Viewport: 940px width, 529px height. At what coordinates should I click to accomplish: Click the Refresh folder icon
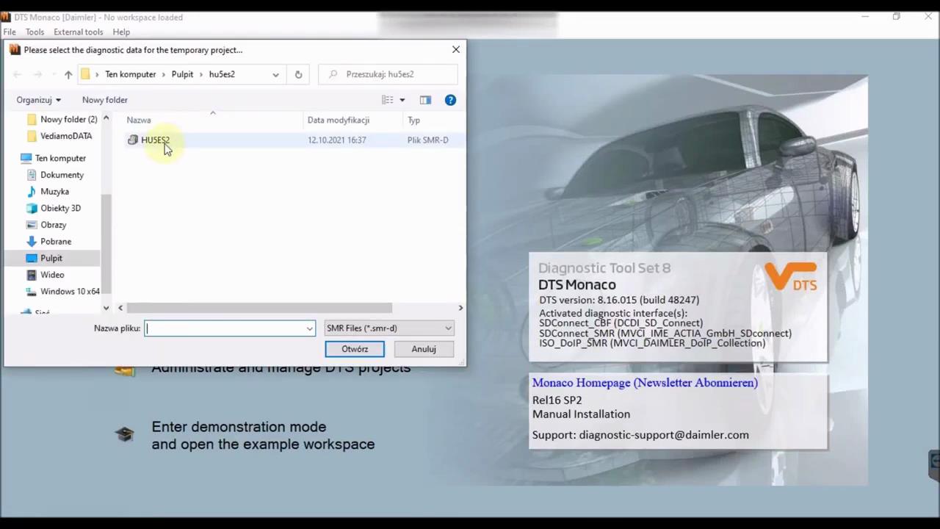[x=298, y=74]
